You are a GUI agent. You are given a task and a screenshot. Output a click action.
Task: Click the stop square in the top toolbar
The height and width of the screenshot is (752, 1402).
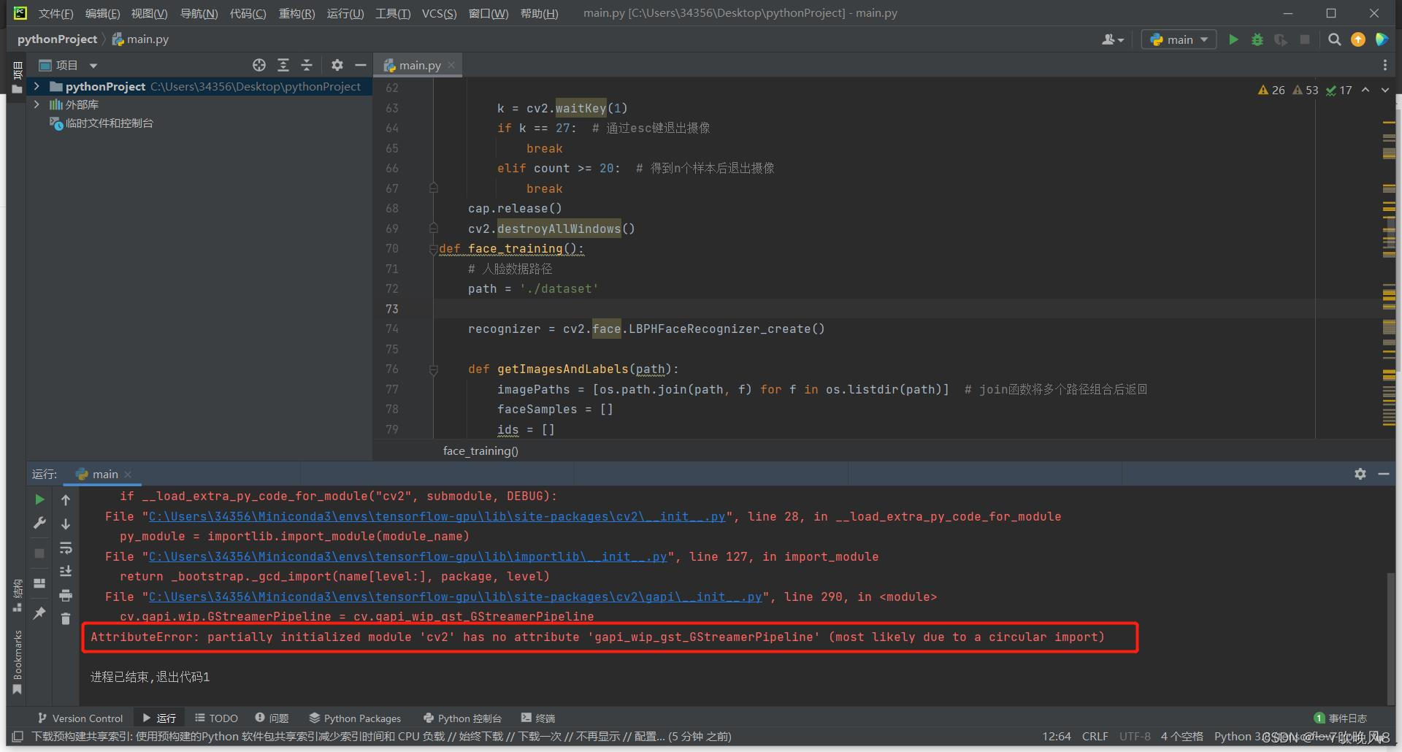click(1305, 39)
